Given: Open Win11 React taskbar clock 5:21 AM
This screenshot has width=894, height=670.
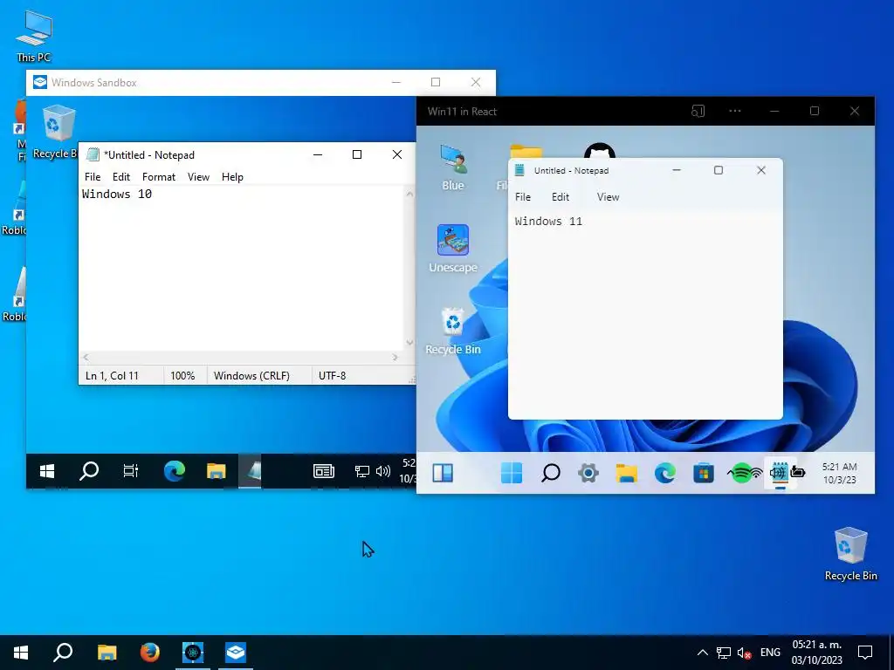Looking at the screenshot, I should tap(839, 473).
